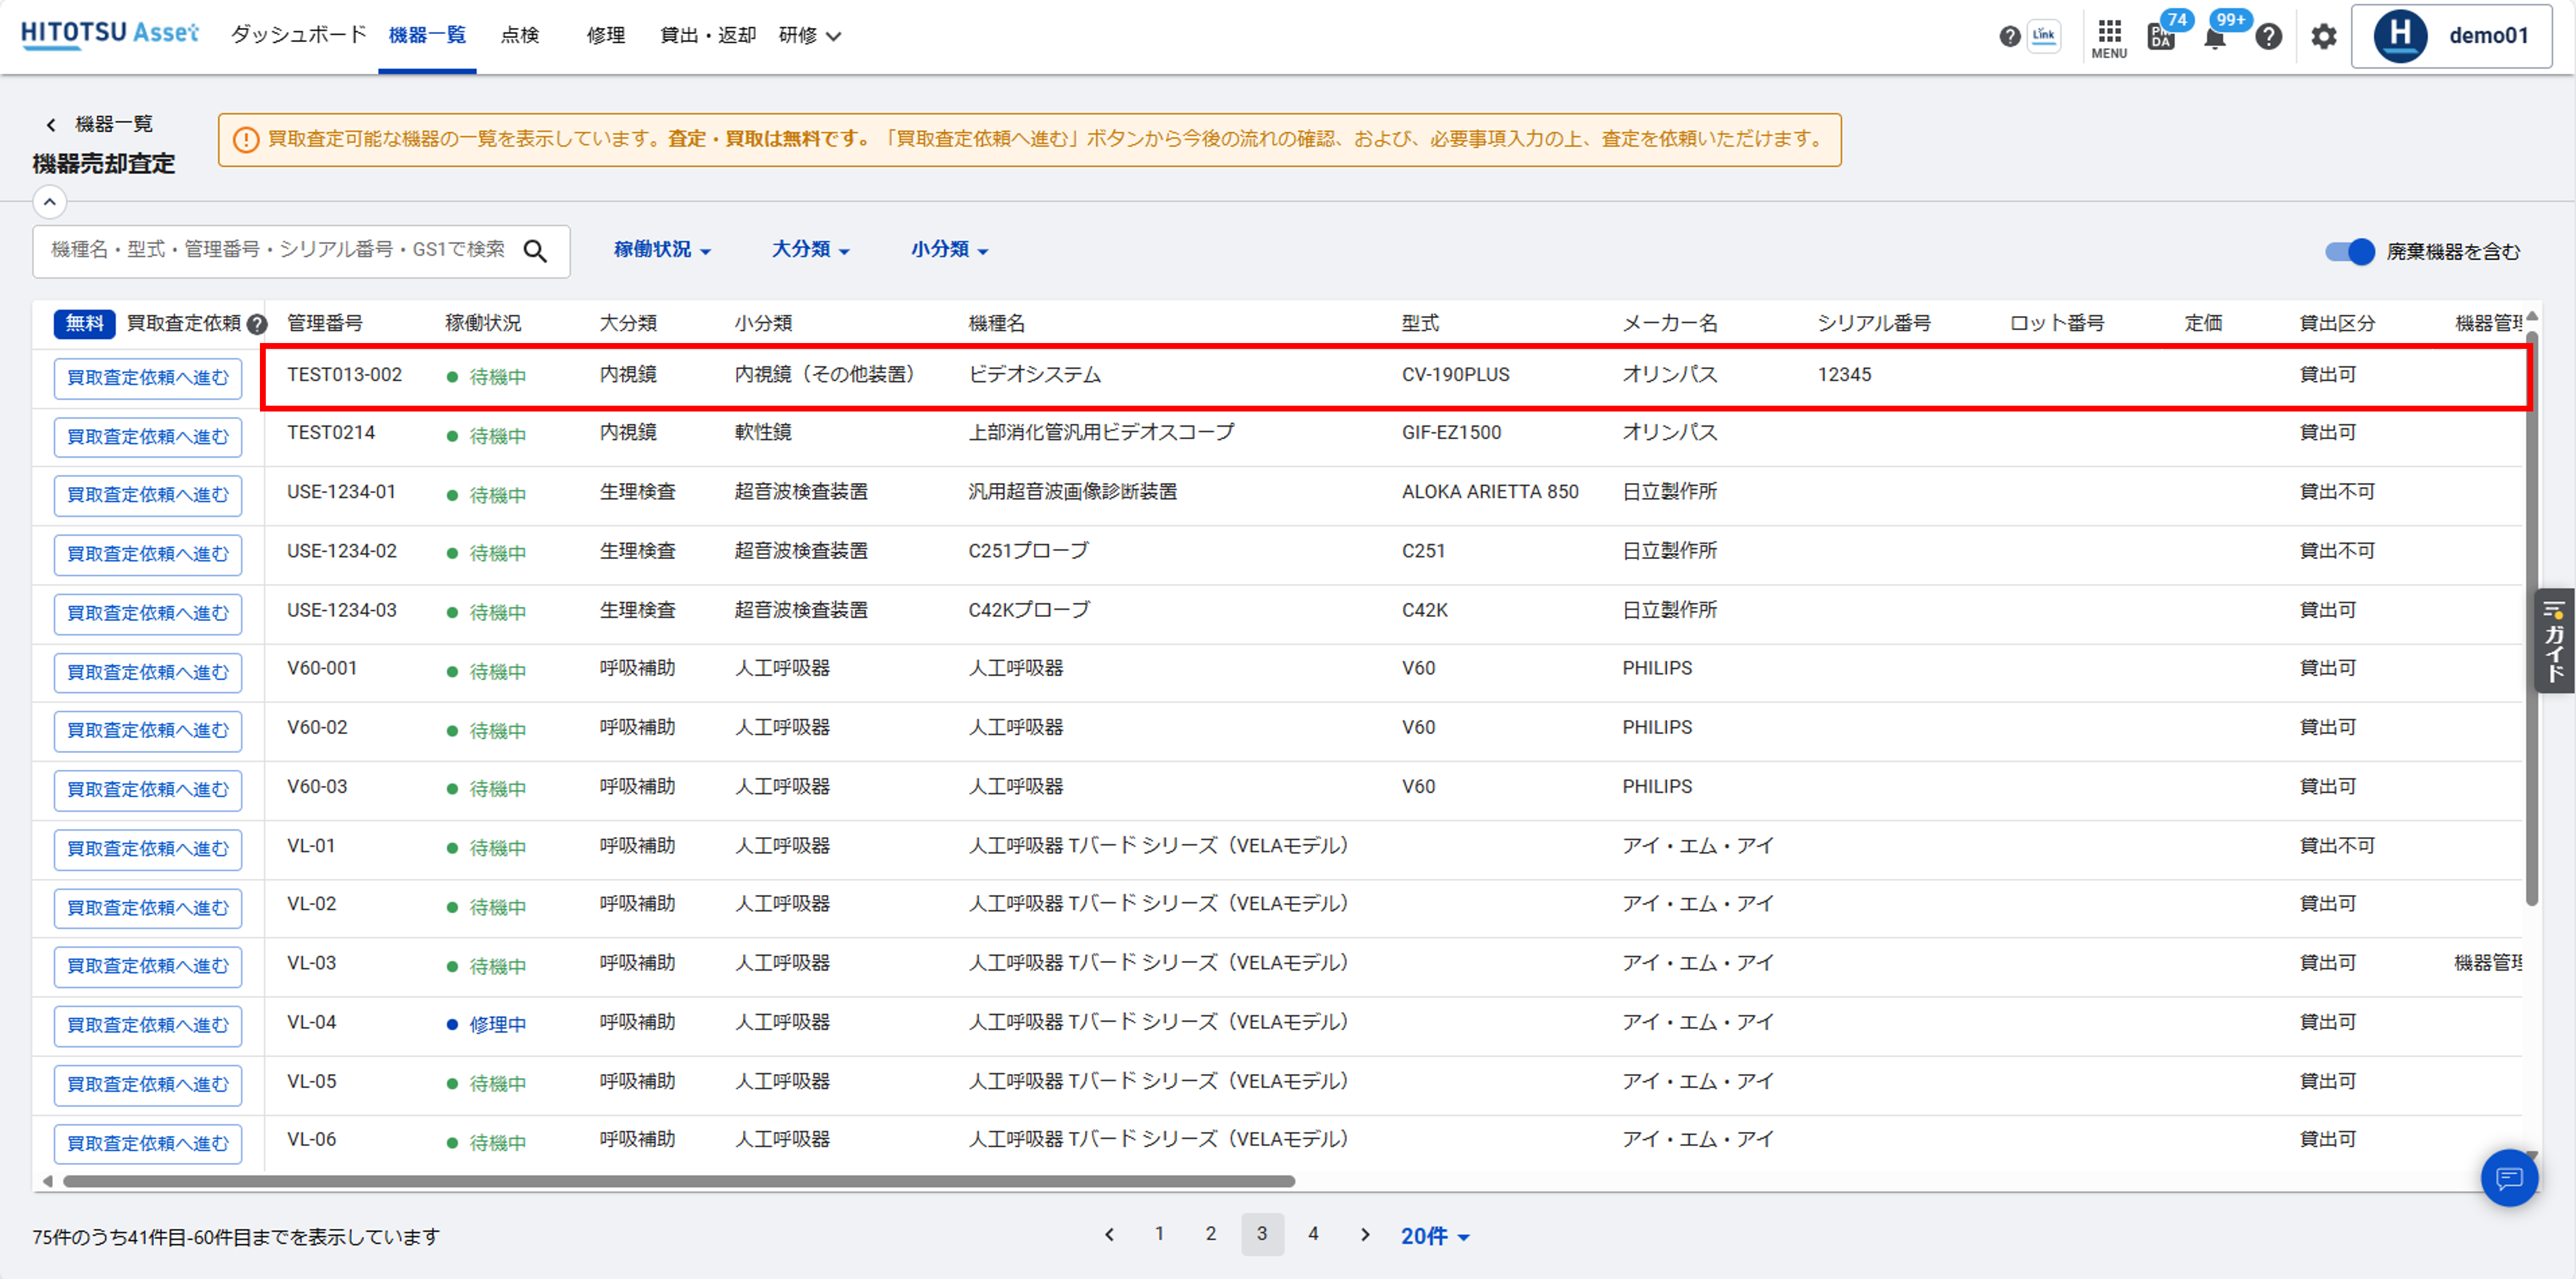Open the 点検 menu
This screenshot has height=1279, width=2576.
coord(520,35)
